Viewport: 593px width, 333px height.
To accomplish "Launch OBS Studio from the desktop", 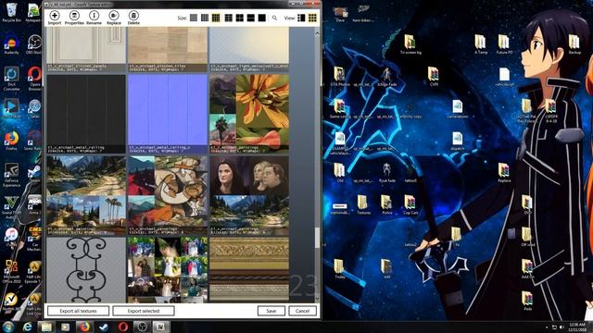I will (x=34, y=45).
